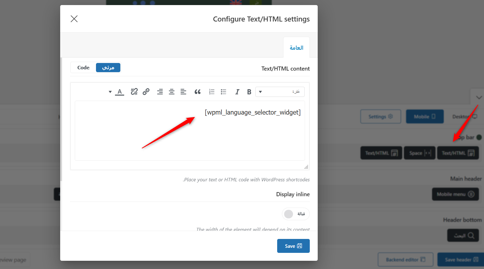Click inside the shortcode text editor area
The height and width of the screenshot is (269, 484).
pos(190,131)
